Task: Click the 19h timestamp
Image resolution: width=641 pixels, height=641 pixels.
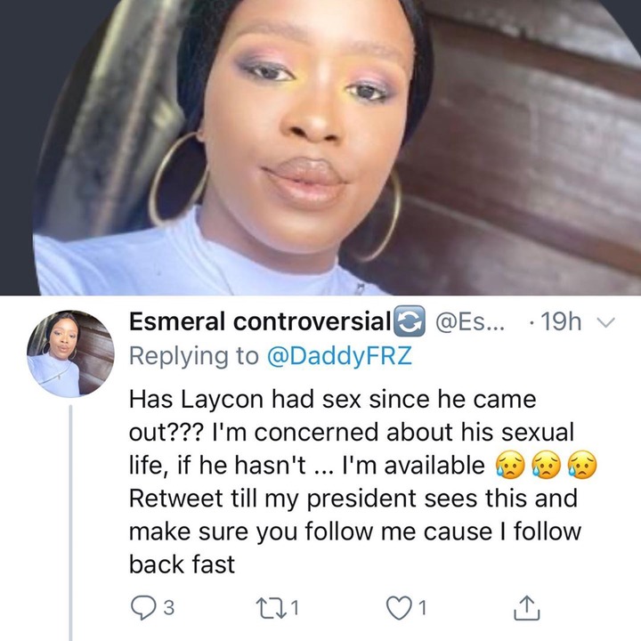Action: [561, 321]
